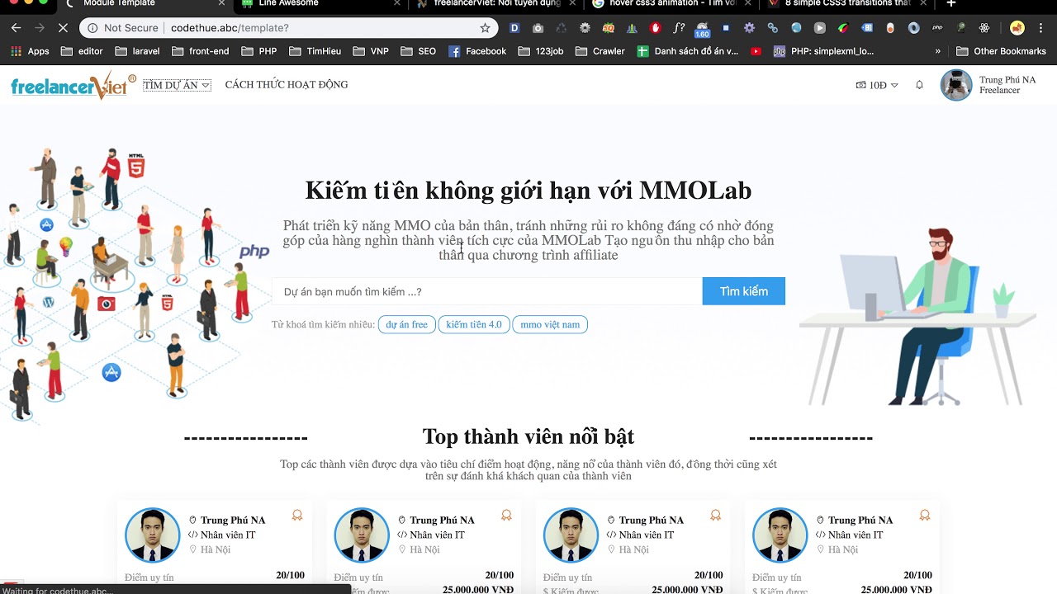1057x594 pixels.
Task: Click Trung Phú NA header avatar
Action: [x=956, y=85]
